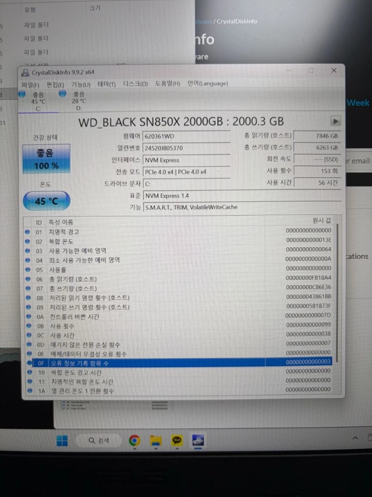Select attribute row 0B 사용 횟수

tap(178, 325)
